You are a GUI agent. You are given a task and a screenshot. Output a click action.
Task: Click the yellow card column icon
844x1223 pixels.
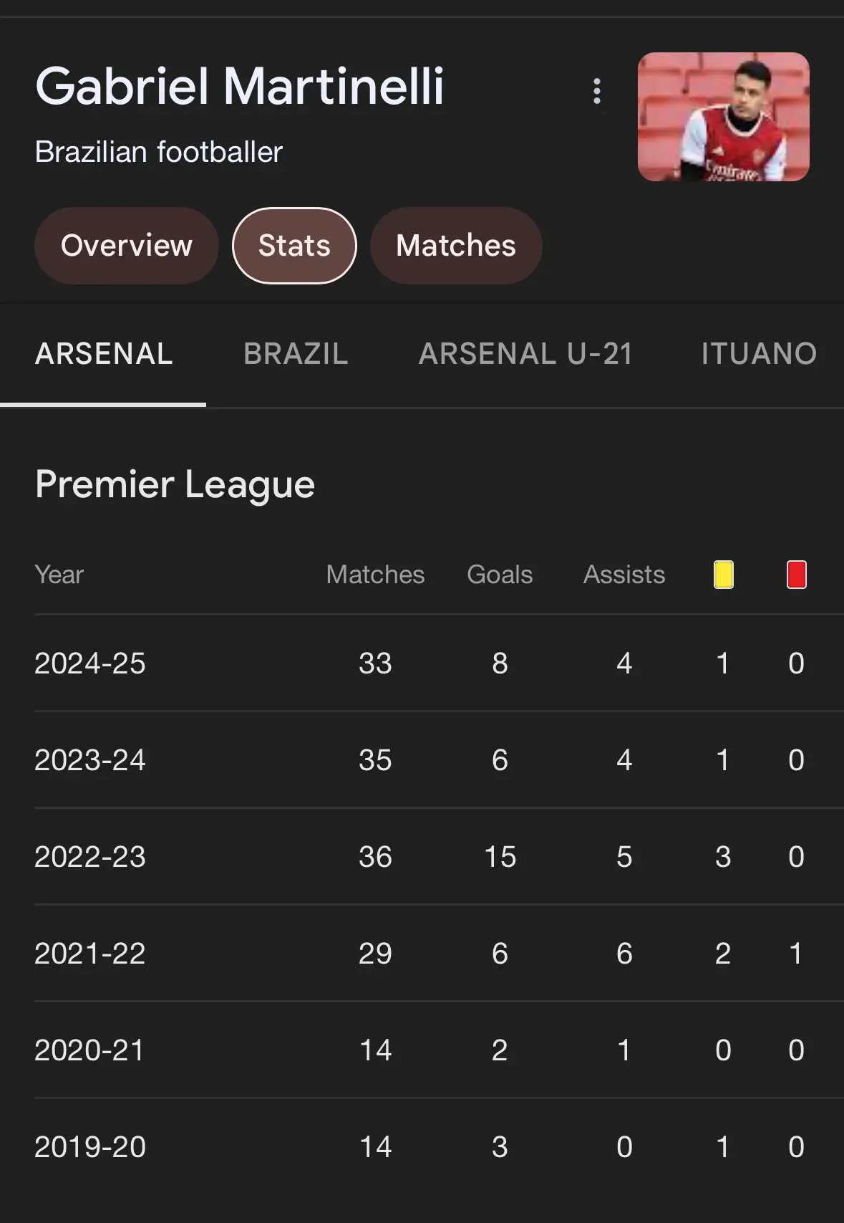(x=723, y=575)
